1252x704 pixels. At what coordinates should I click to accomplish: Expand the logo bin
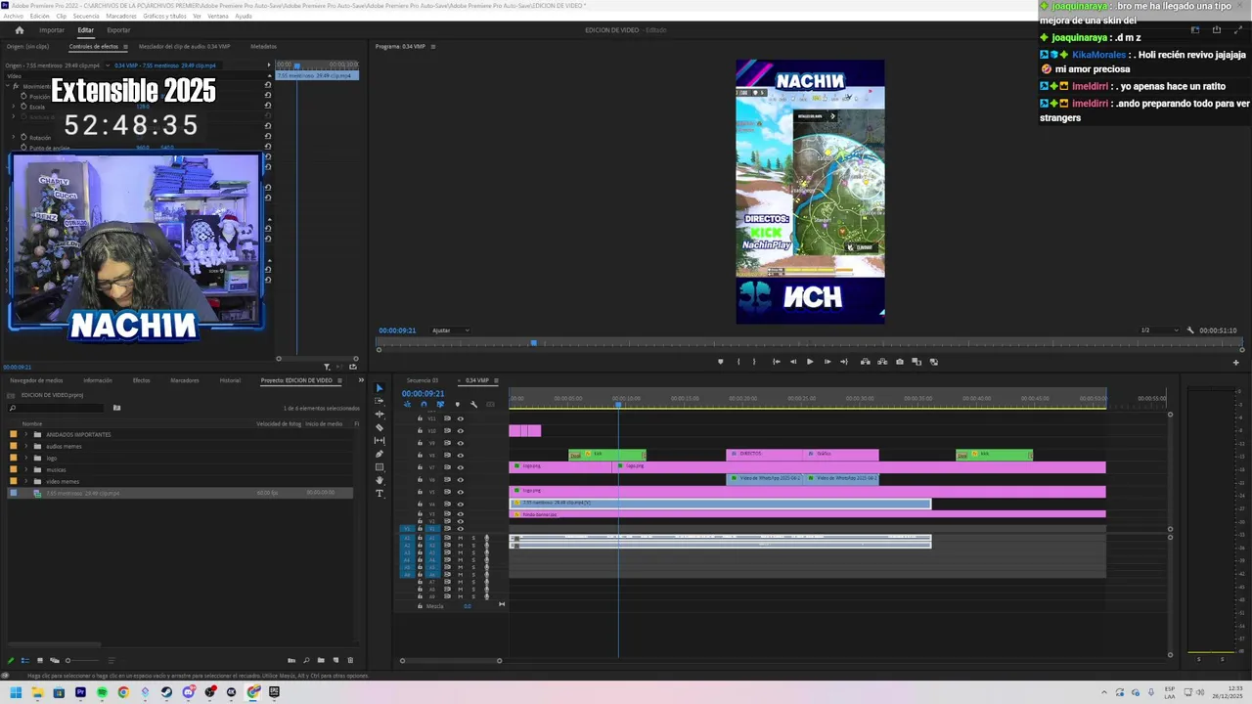tap(26, 458)
